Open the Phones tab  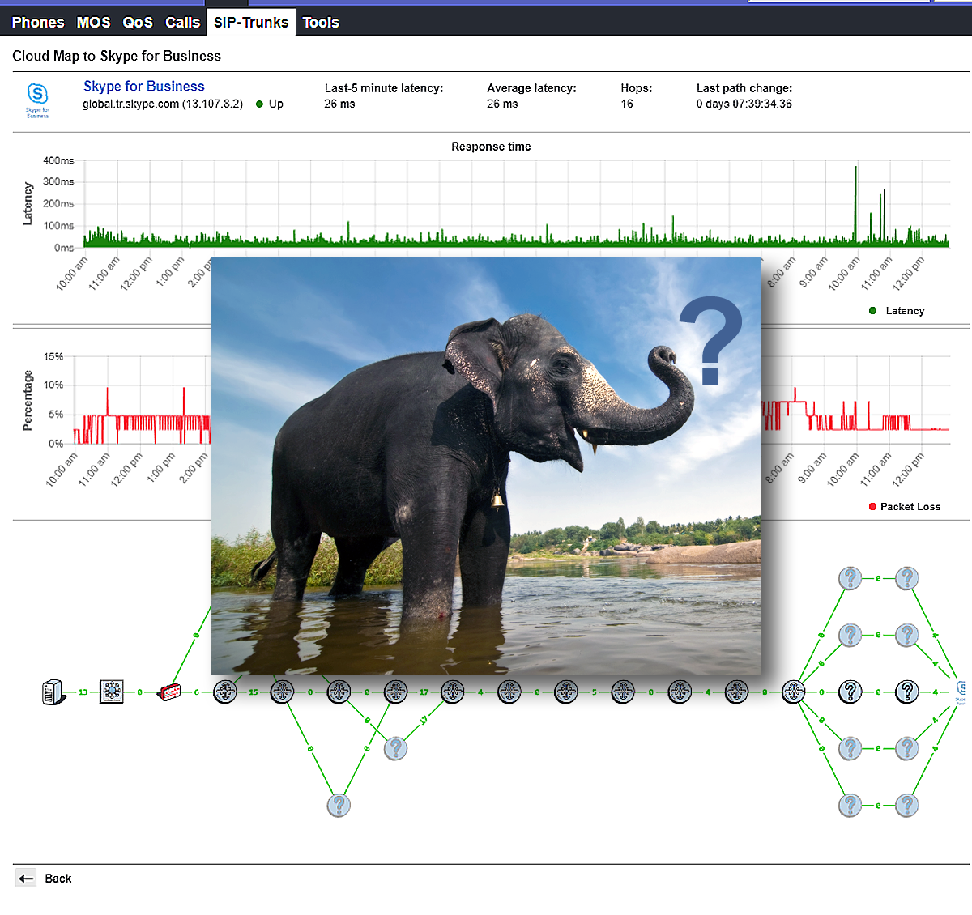tap(38, 23)
